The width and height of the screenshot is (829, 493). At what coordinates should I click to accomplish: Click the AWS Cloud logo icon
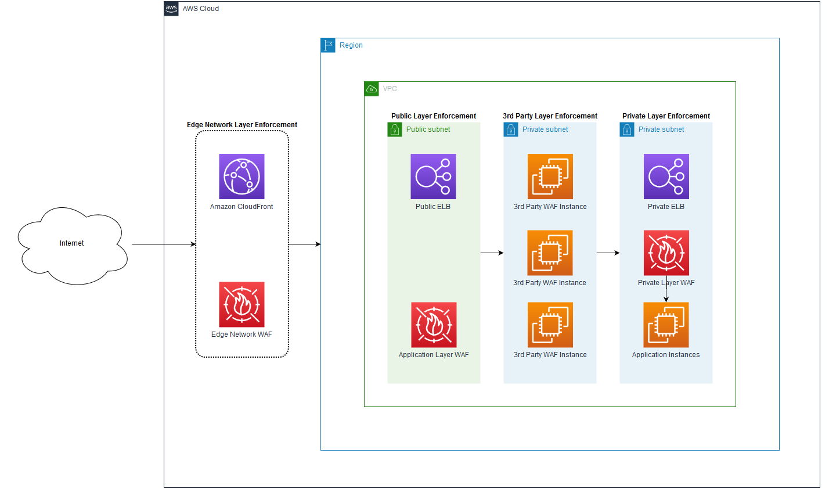pos(171,9)
